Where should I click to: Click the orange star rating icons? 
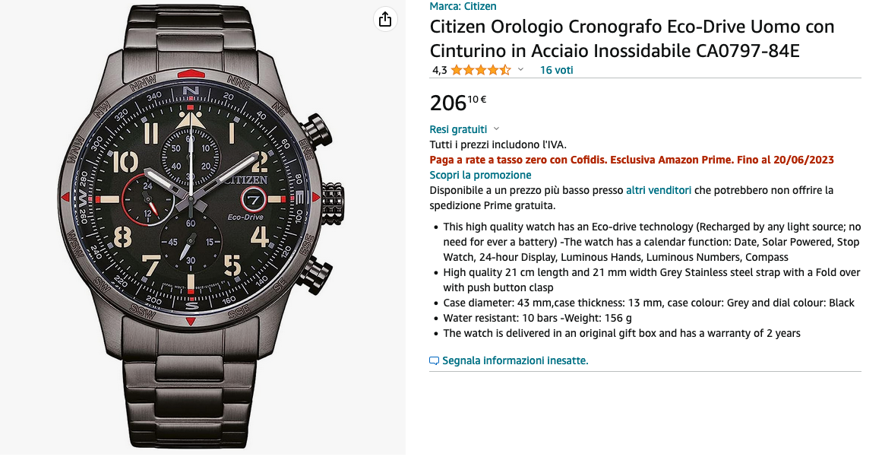click(480, 70)
